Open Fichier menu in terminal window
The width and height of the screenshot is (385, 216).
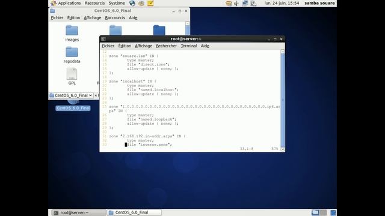click(108, 46)
